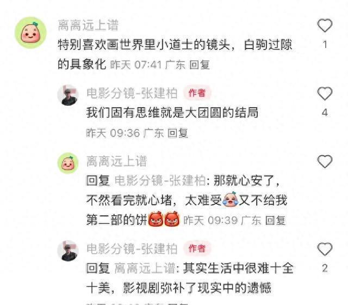Image resolution: width=348 pixels, height=305 pixels.
Task: Open the username 离离远上谱 on the top comment
Action: [88, 25]
